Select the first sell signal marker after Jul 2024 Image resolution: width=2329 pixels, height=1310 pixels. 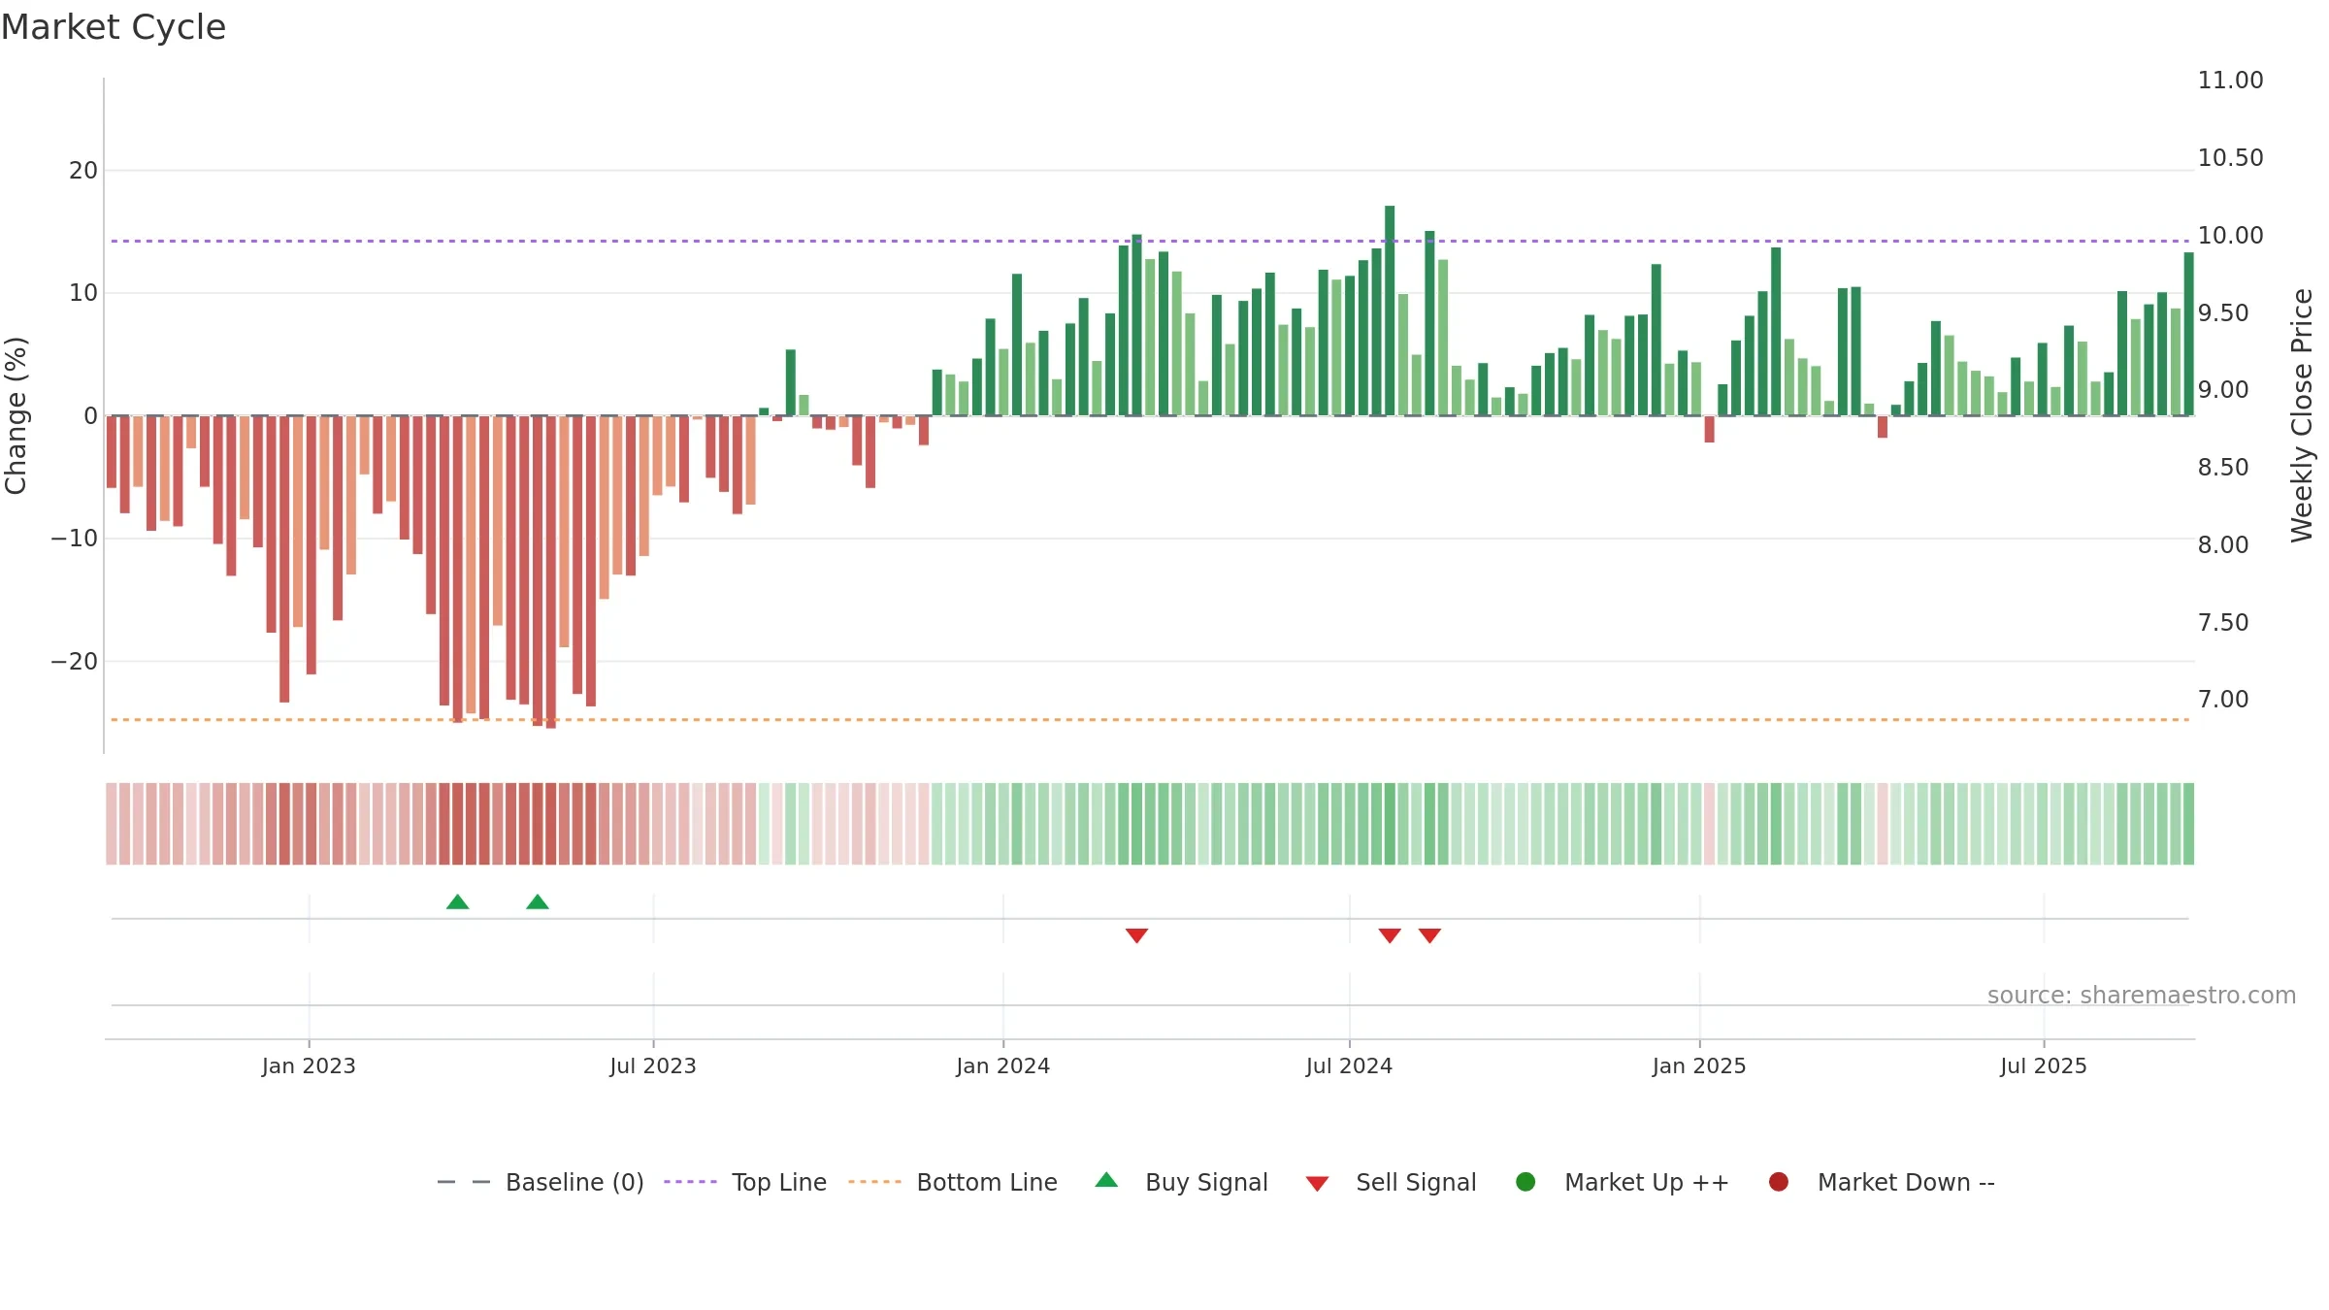click(1390, 935)
